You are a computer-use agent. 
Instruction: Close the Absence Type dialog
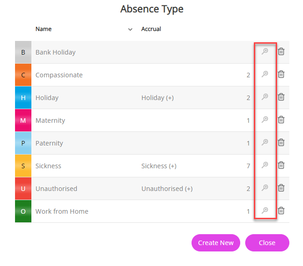pyautogui.click(x=267, y=243)
